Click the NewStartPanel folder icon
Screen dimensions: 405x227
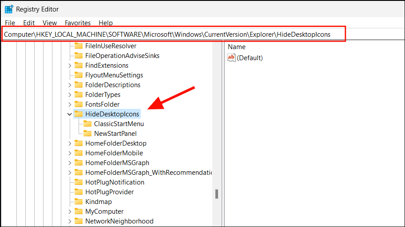[x=87, y=134]
